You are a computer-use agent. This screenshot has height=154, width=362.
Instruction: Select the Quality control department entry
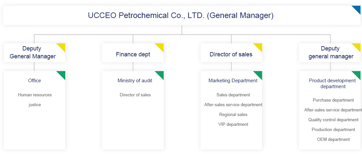coord(333,120)
